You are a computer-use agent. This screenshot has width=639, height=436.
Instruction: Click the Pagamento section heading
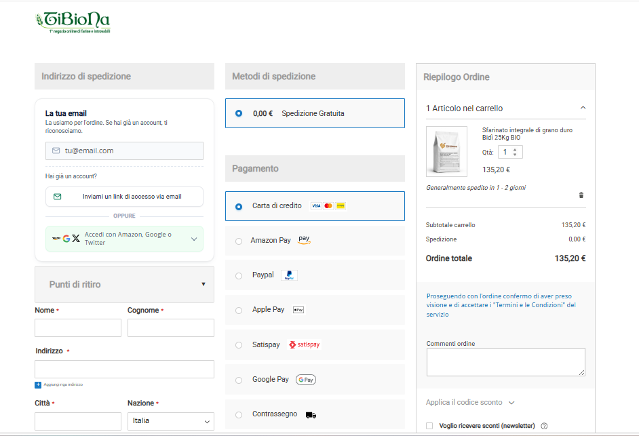[255, 169]
